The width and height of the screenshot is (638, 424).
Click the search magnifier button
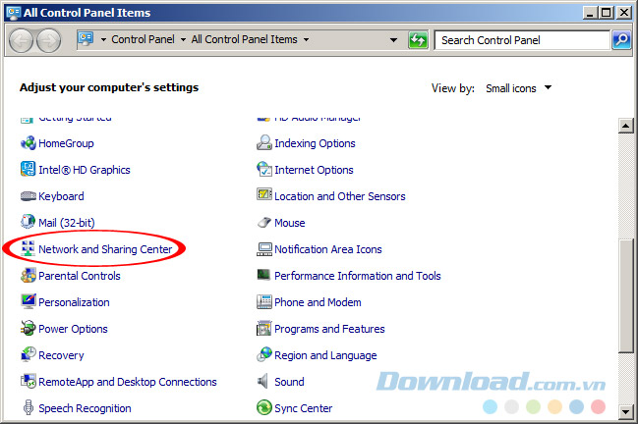click(621, 40)
